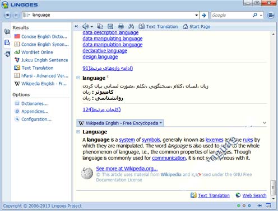Click the Web Search link
278x211 pixels.
[254, 195]
